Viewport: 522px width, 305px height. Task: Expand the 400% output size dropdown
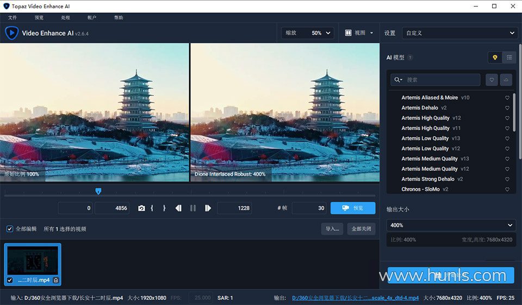pyautogui.click(x=451, y=225)
